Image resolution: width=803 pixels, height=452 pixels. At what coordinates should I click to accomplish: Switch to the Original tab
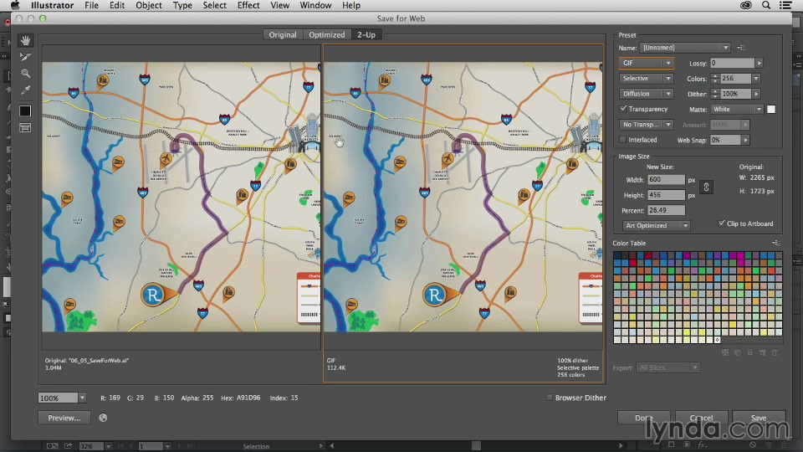coord(282,35)
